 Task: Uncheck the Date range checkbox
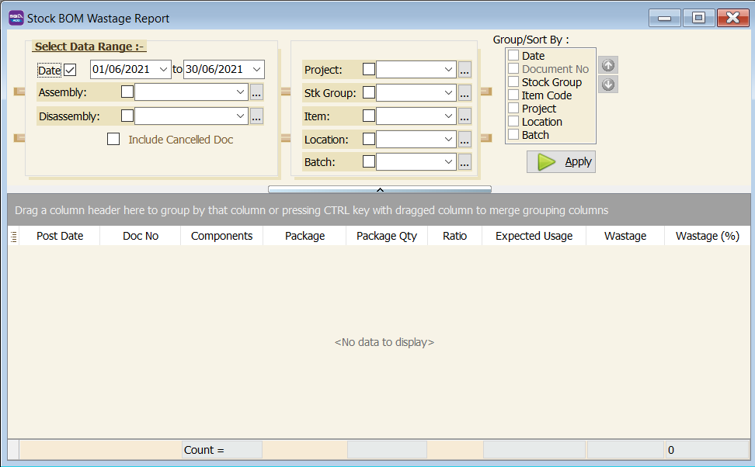tap(70, 70)
